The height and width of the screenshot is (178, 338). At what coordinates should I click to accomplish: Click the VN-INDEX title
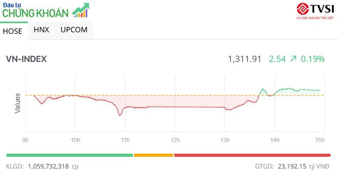pyautogui.click(x=26, y=59)
